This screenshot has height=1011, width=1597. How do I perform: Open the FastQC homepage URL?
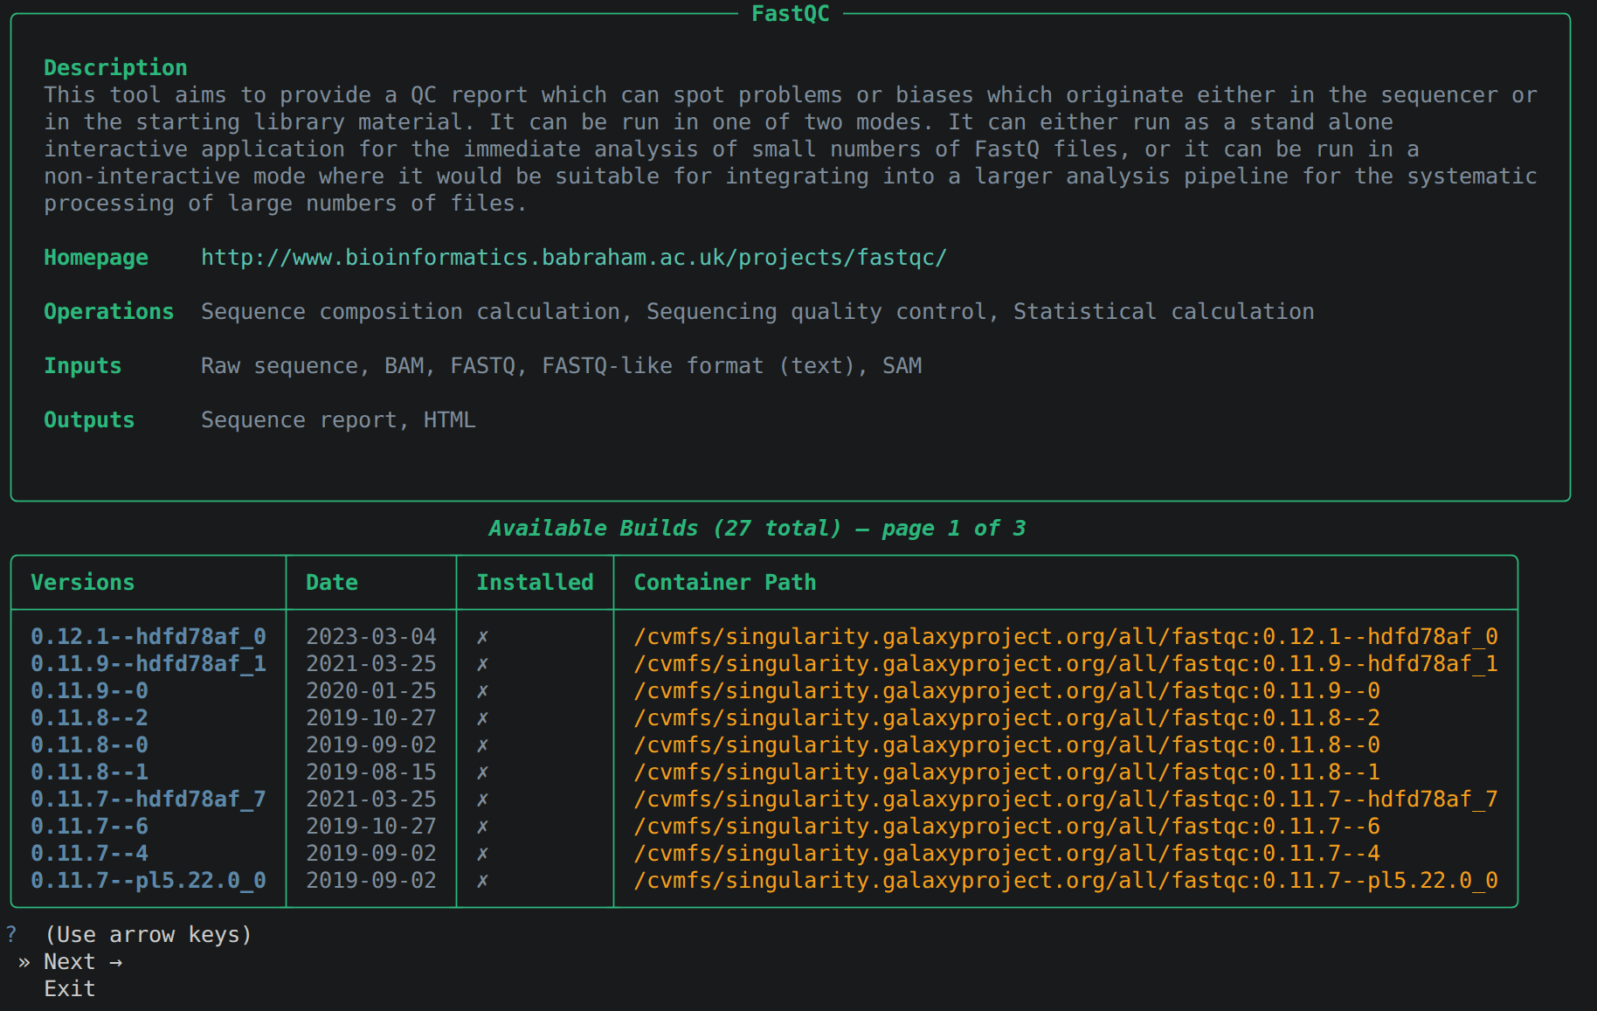click(574, 258)
